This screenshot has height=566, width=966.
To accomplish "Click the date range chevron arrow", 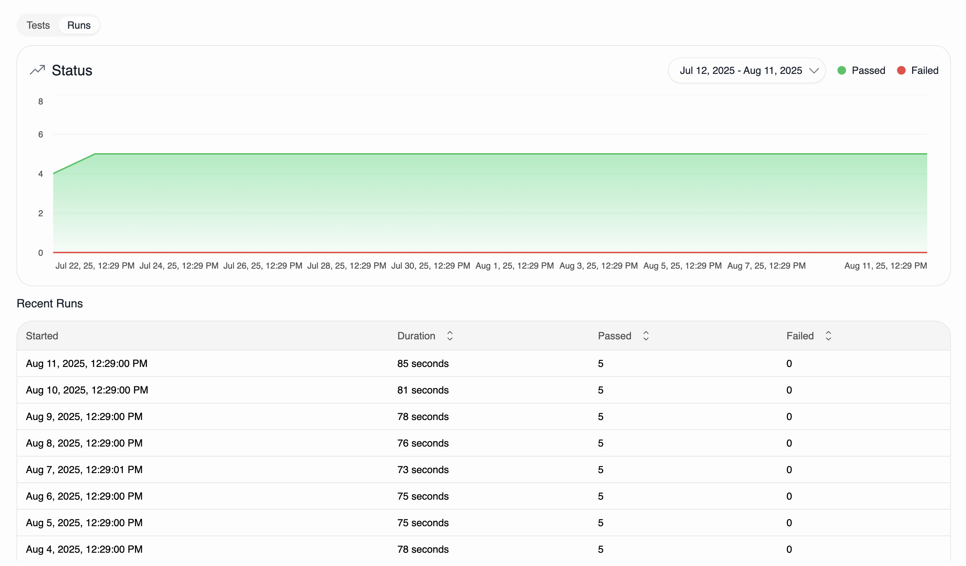I will tap(814, 71).
